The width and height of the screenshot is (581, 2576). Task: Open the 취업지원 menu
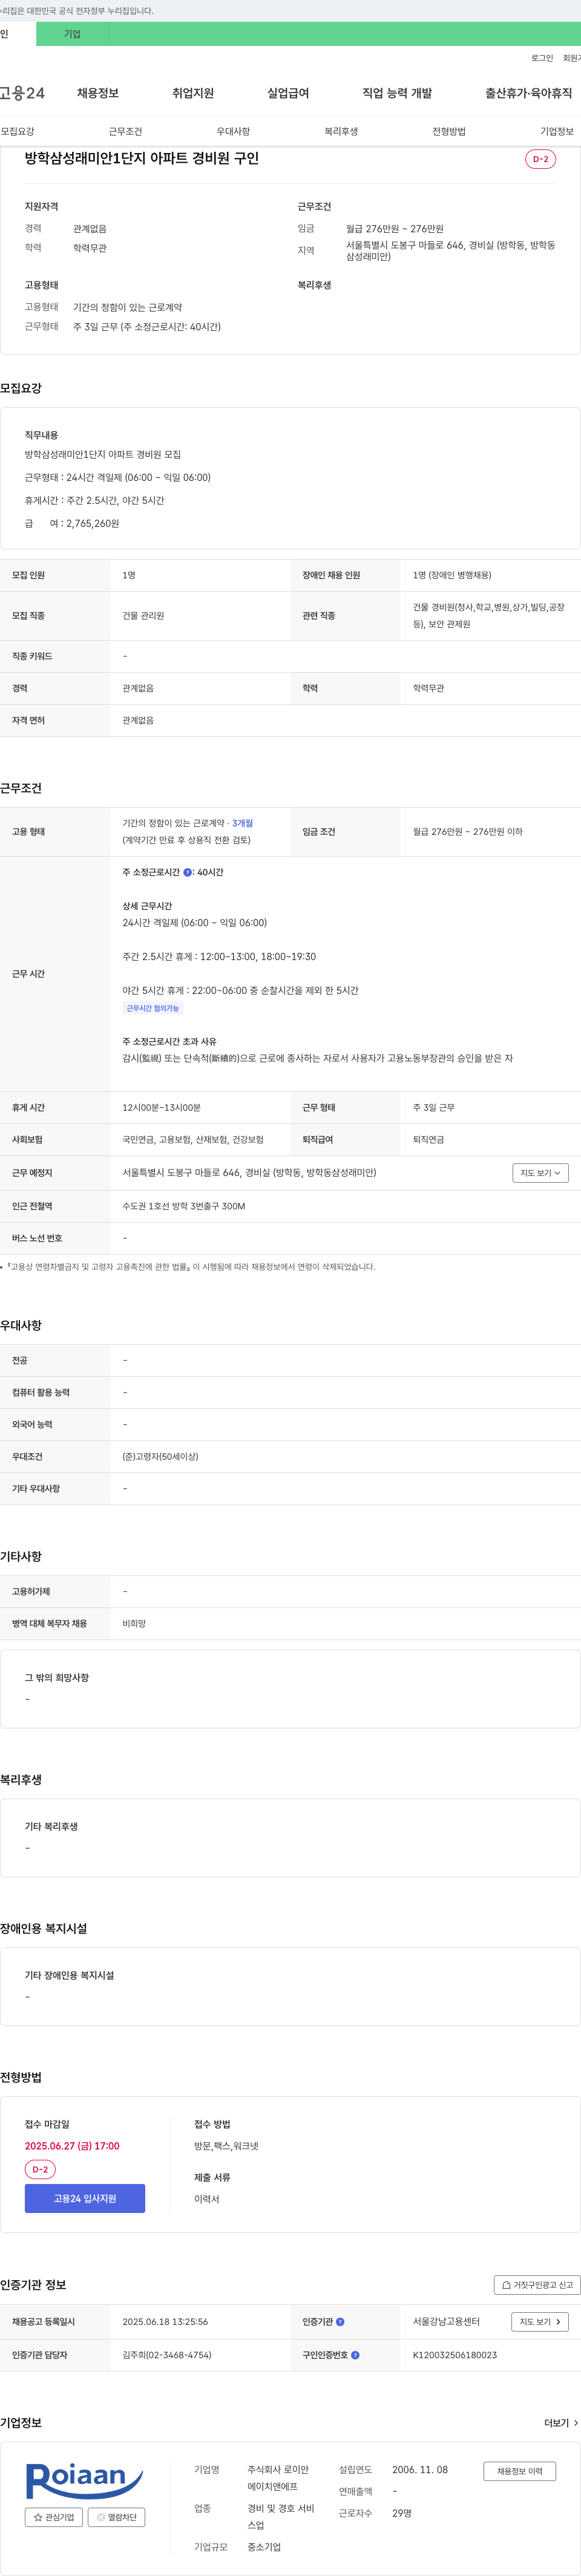(x=193, y=93)
